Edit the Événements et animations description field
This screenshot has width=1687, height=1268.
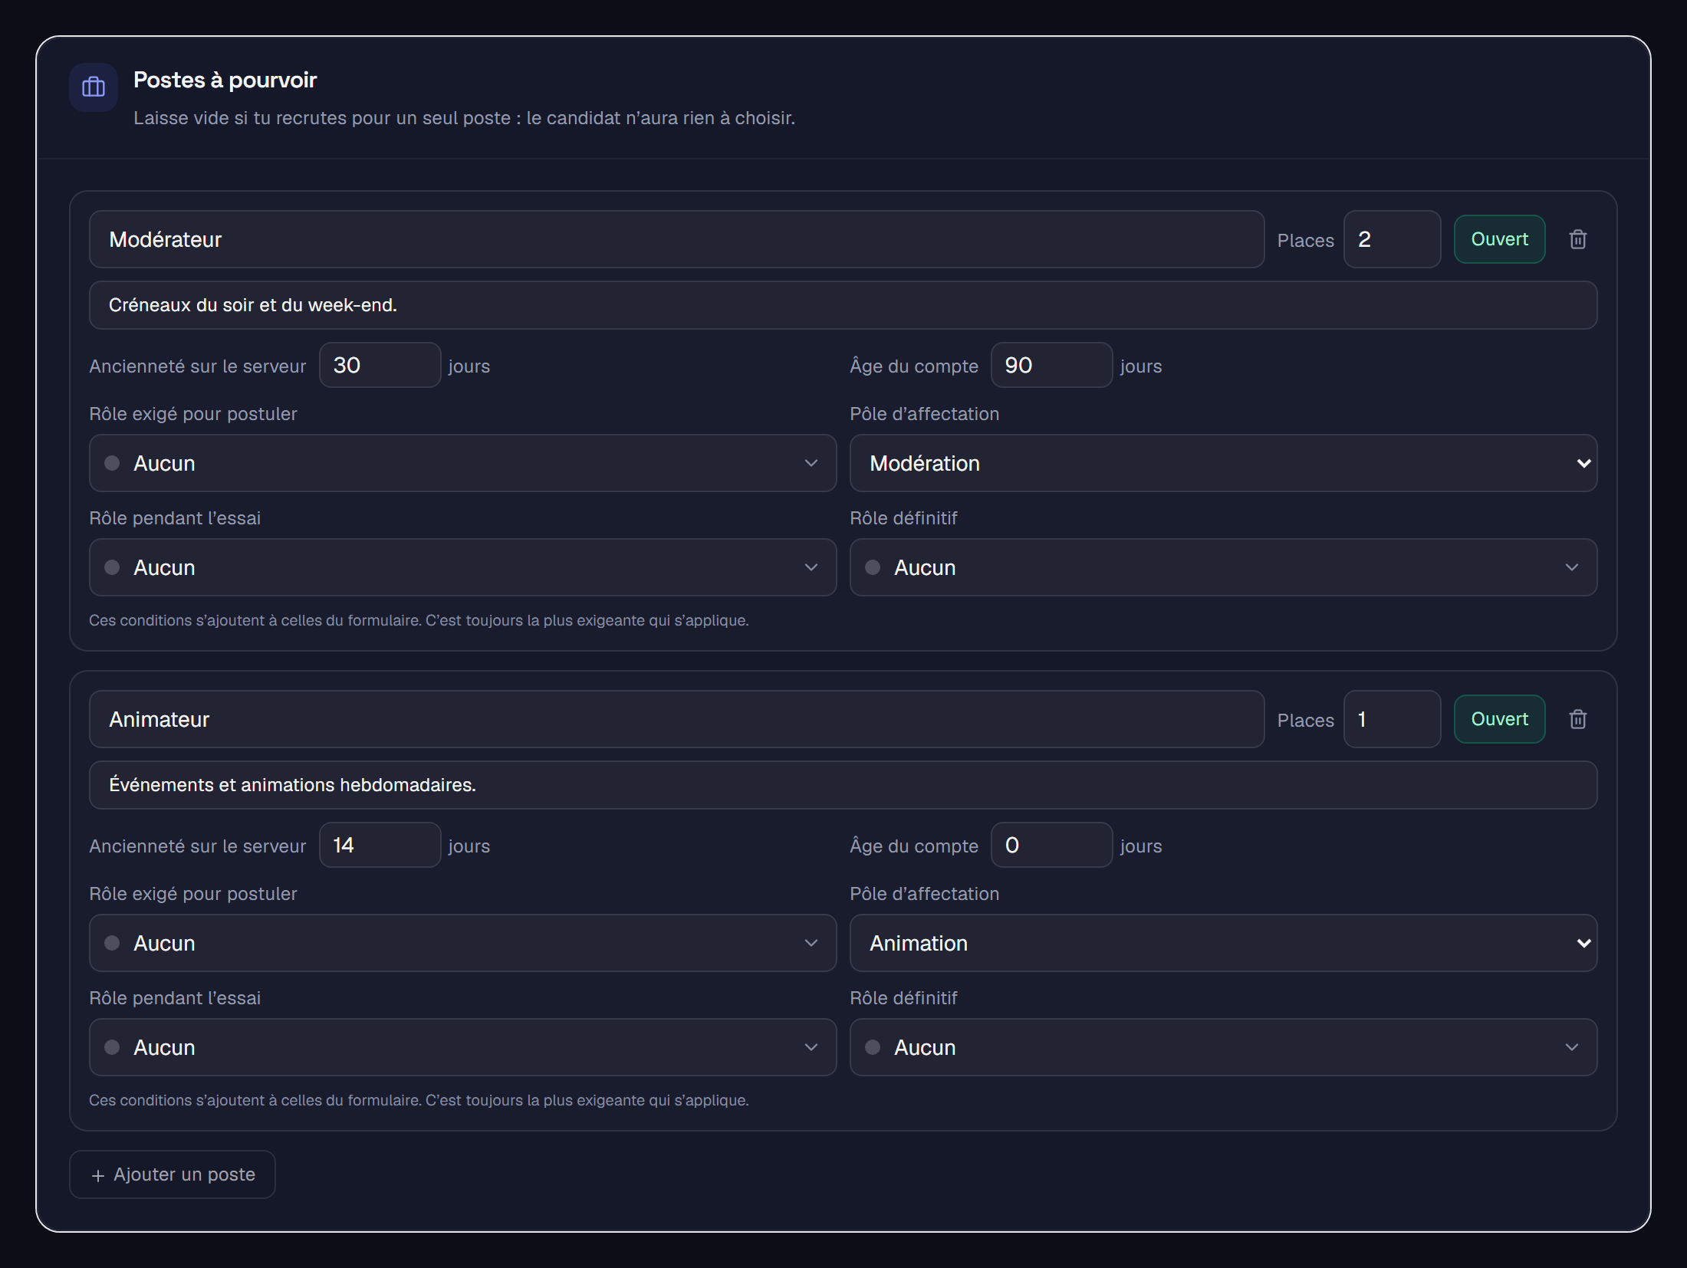(x=843, y=785)
